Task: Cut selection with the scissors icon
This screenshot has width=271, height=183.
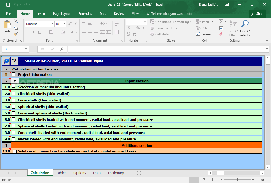Action: click(16, 22)
